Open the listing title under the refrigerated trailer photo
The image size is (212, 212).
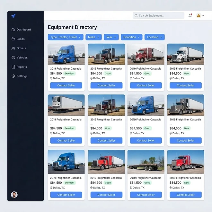click(x=66, y=119)
